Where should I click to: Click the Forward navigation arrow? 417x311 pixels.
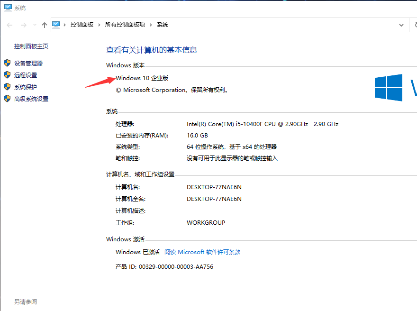coord(24,25)
